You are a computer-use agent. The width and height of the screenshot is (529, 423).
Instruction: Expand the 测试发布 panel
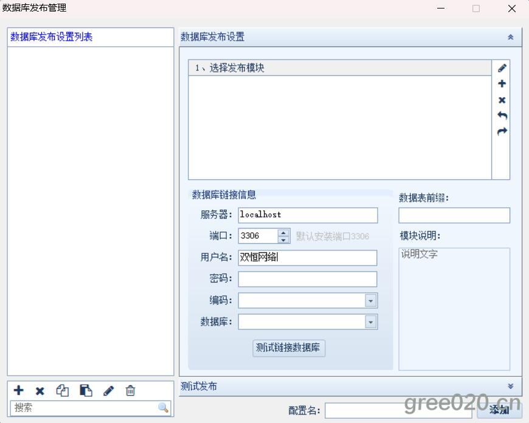510,387
